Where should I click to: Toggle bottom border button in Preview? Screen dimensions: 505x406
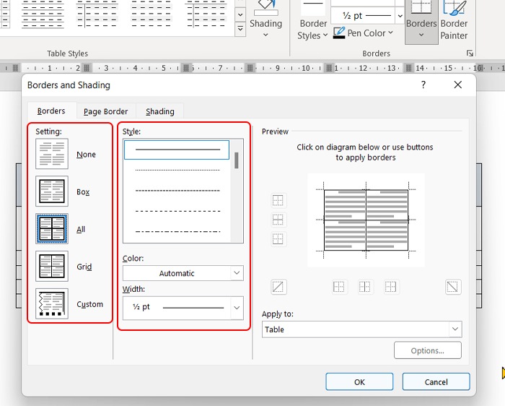click(x=278, y=239)
